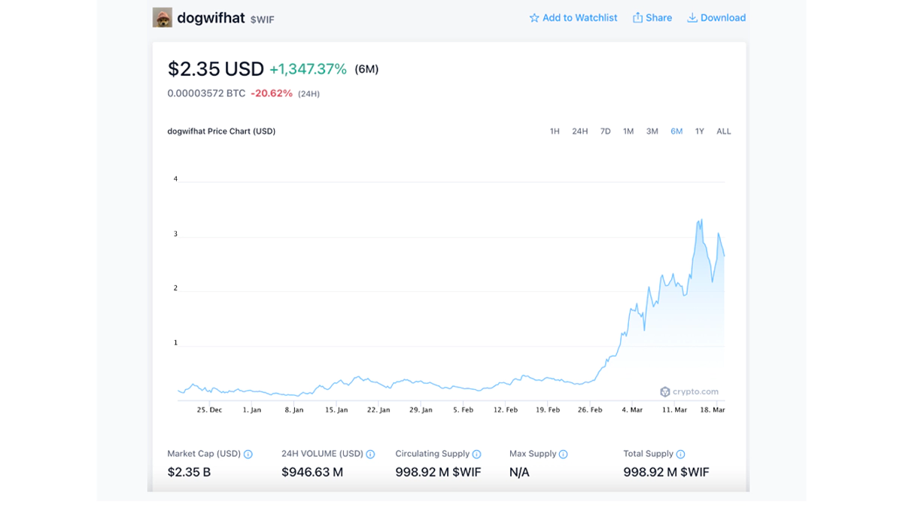The height and width of the screenshot is (508, 903).
Task: Open the Max Supply info icon
Action: pos(563,455)
